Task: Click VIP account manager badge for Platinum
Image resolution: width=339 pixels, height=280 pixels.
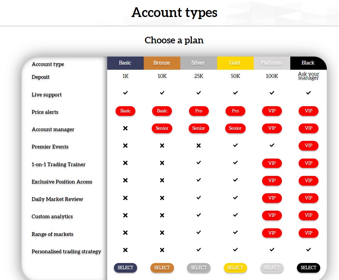Action: (272, 128)
